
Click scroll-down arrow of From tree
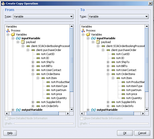point(72,109)
